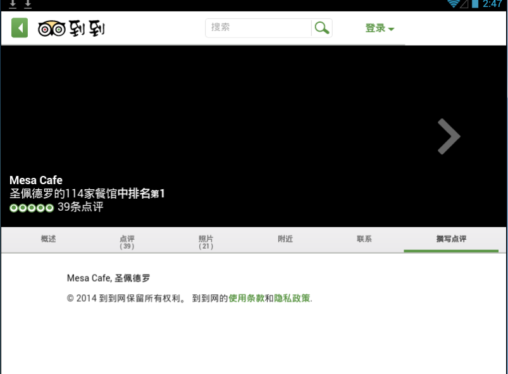Tap the green back arrow icon
Viewport: 508px width, 374px height.
[x=19, y=28]
